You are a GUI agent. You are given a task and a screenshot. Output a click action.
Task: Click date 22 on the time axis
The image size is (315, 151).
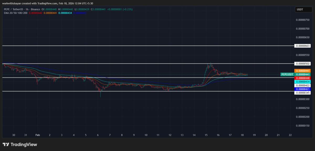click(x=290, y=135)
